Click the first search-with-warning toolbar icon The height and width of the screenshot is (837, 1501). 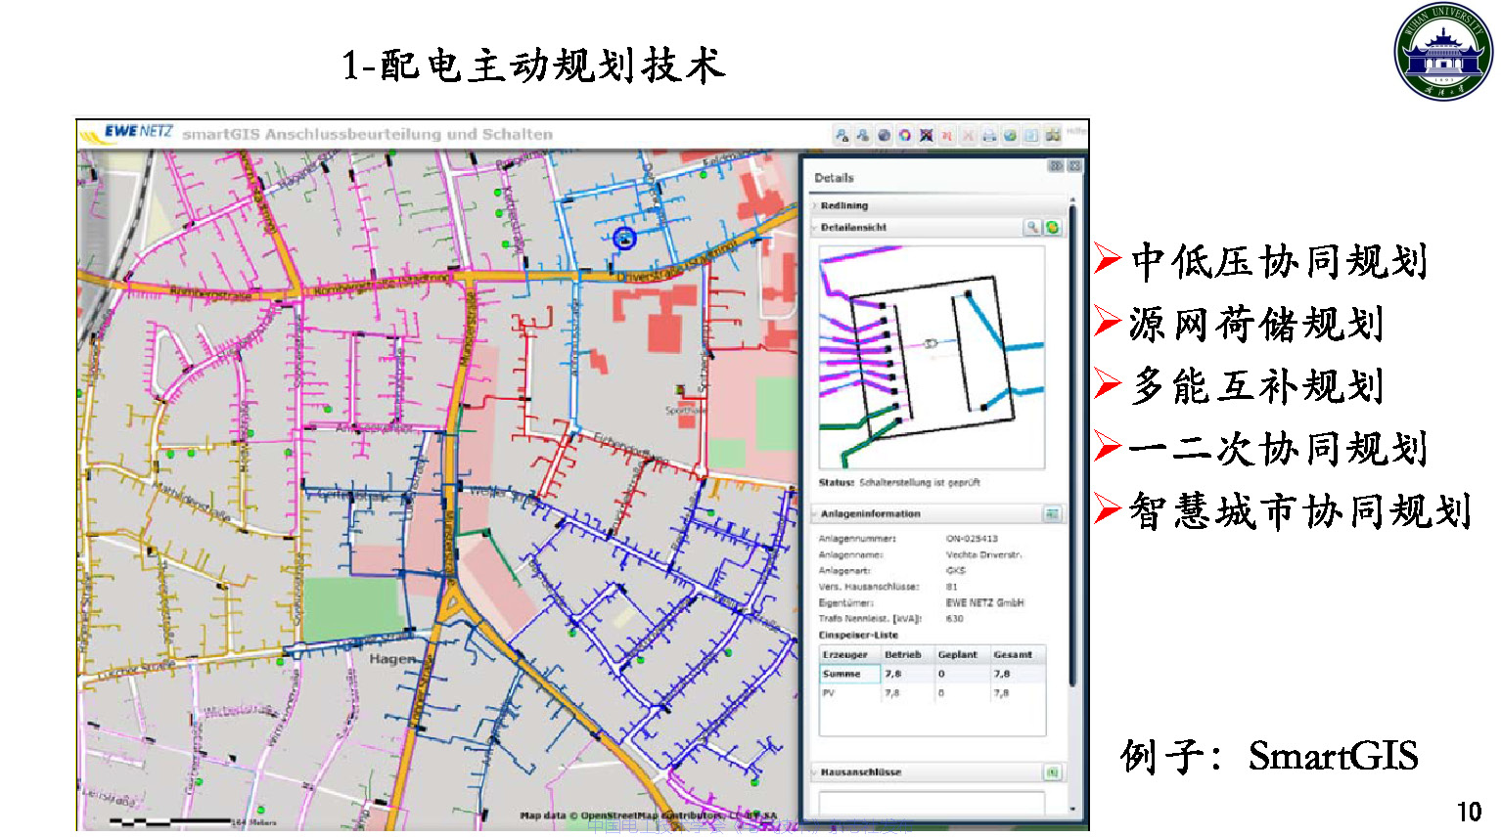pos(841,136)
